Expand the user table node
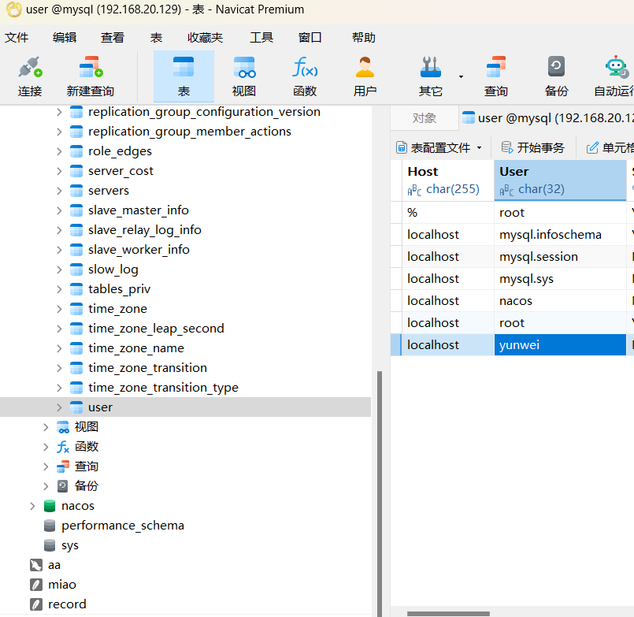 pos(59,407)
